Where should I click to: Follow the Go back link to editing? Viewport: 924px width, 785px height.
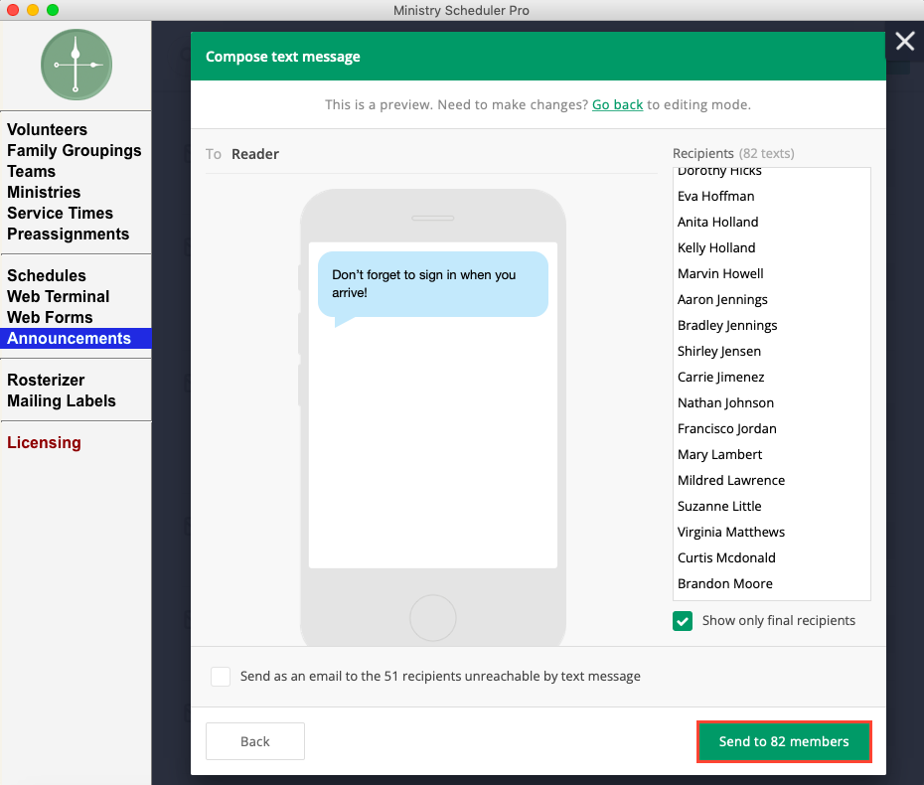point(617,104)
